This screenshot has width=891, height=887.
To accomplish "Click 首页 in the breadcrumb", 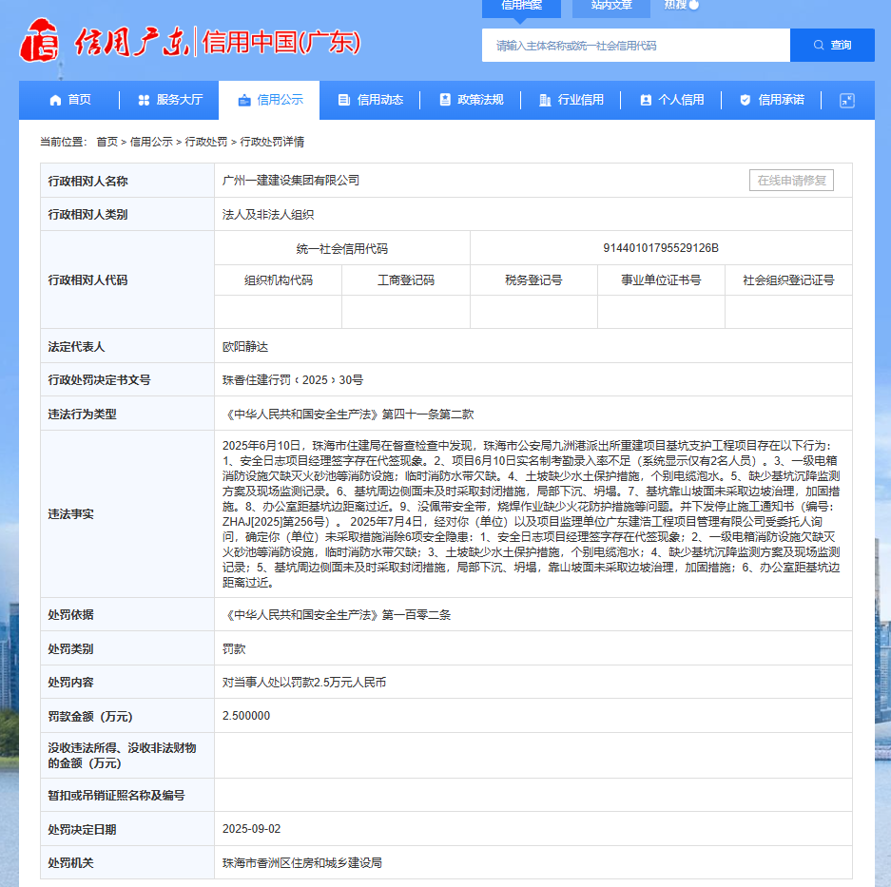I will click(x=107, y=142).
